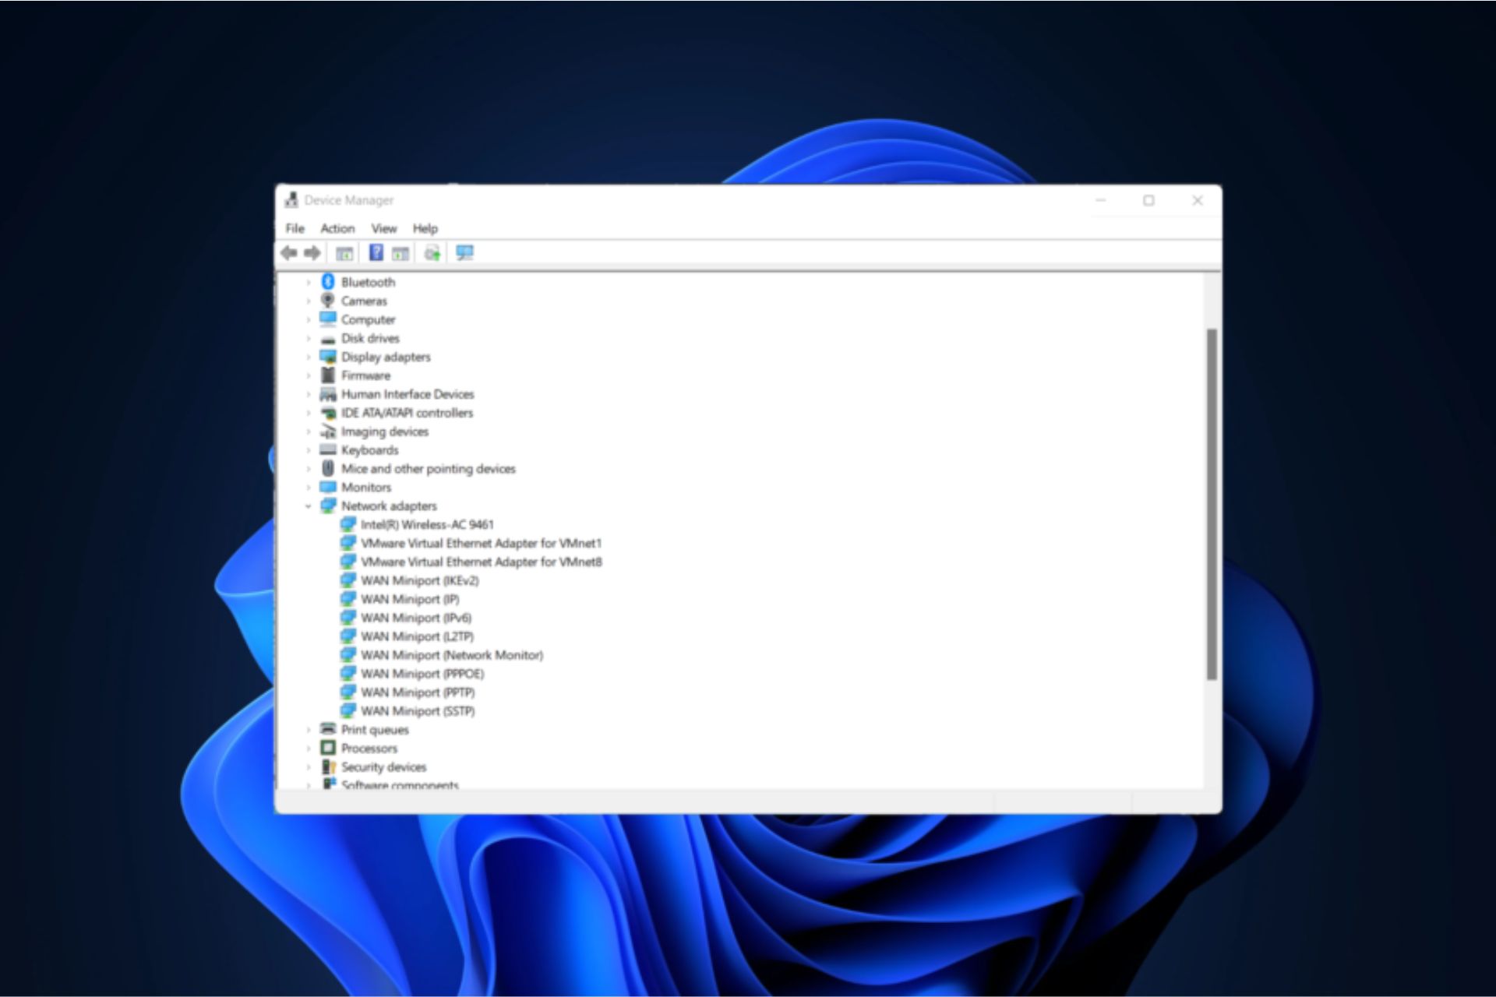
Task: Collapse the Network adapters node
Action: tap(309, 506)
